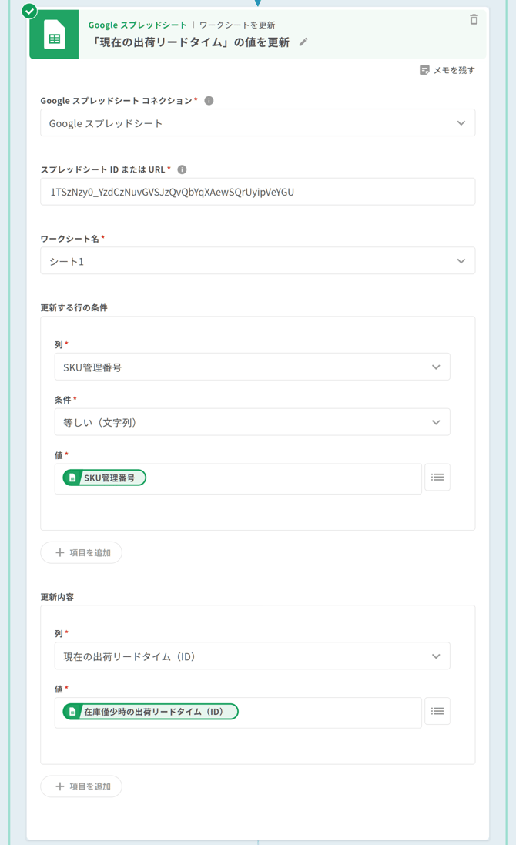Click the trash delete icon in header

click(474, 19)
